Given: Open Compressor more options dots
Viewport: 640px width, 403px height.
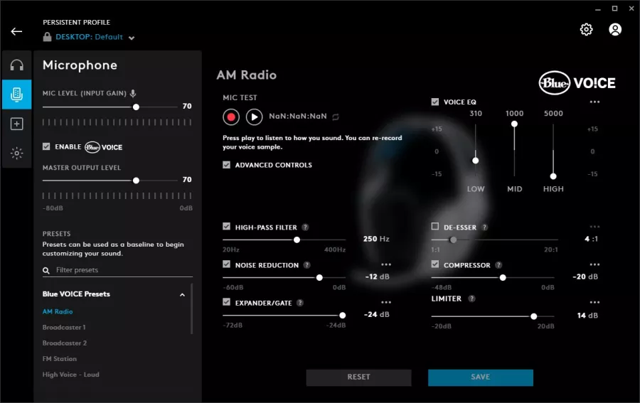Looking at the screenshot, I should (x=594, y=264).
